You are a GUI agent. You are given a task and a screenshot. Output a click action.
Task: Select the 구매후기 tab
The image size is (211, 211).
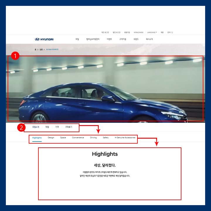69,127
